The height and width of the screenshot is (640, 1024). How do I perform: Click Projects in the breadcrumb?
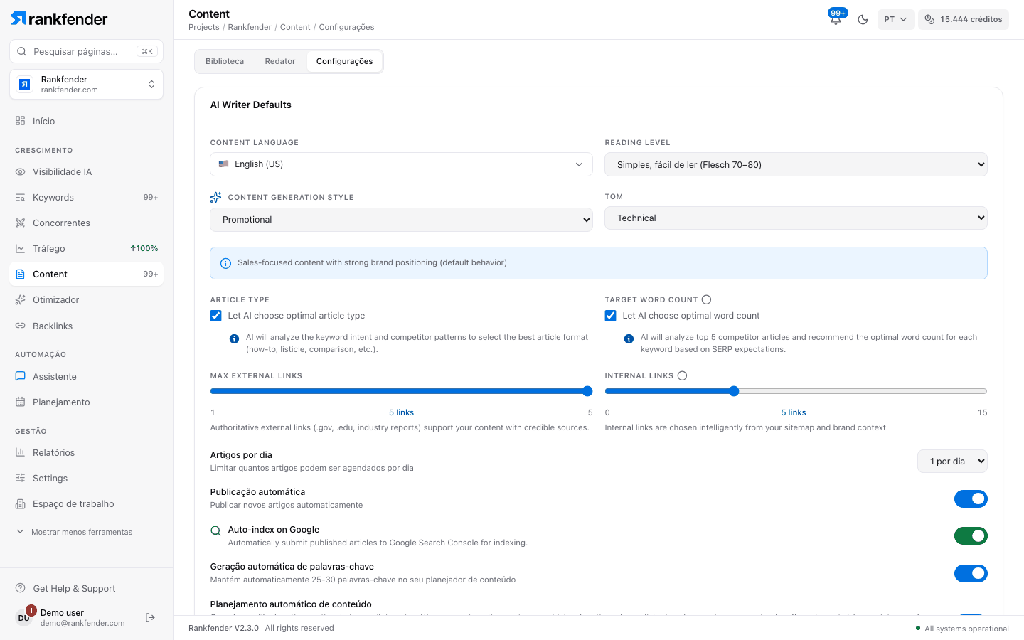pyautogui.click(x=204, y=27)
